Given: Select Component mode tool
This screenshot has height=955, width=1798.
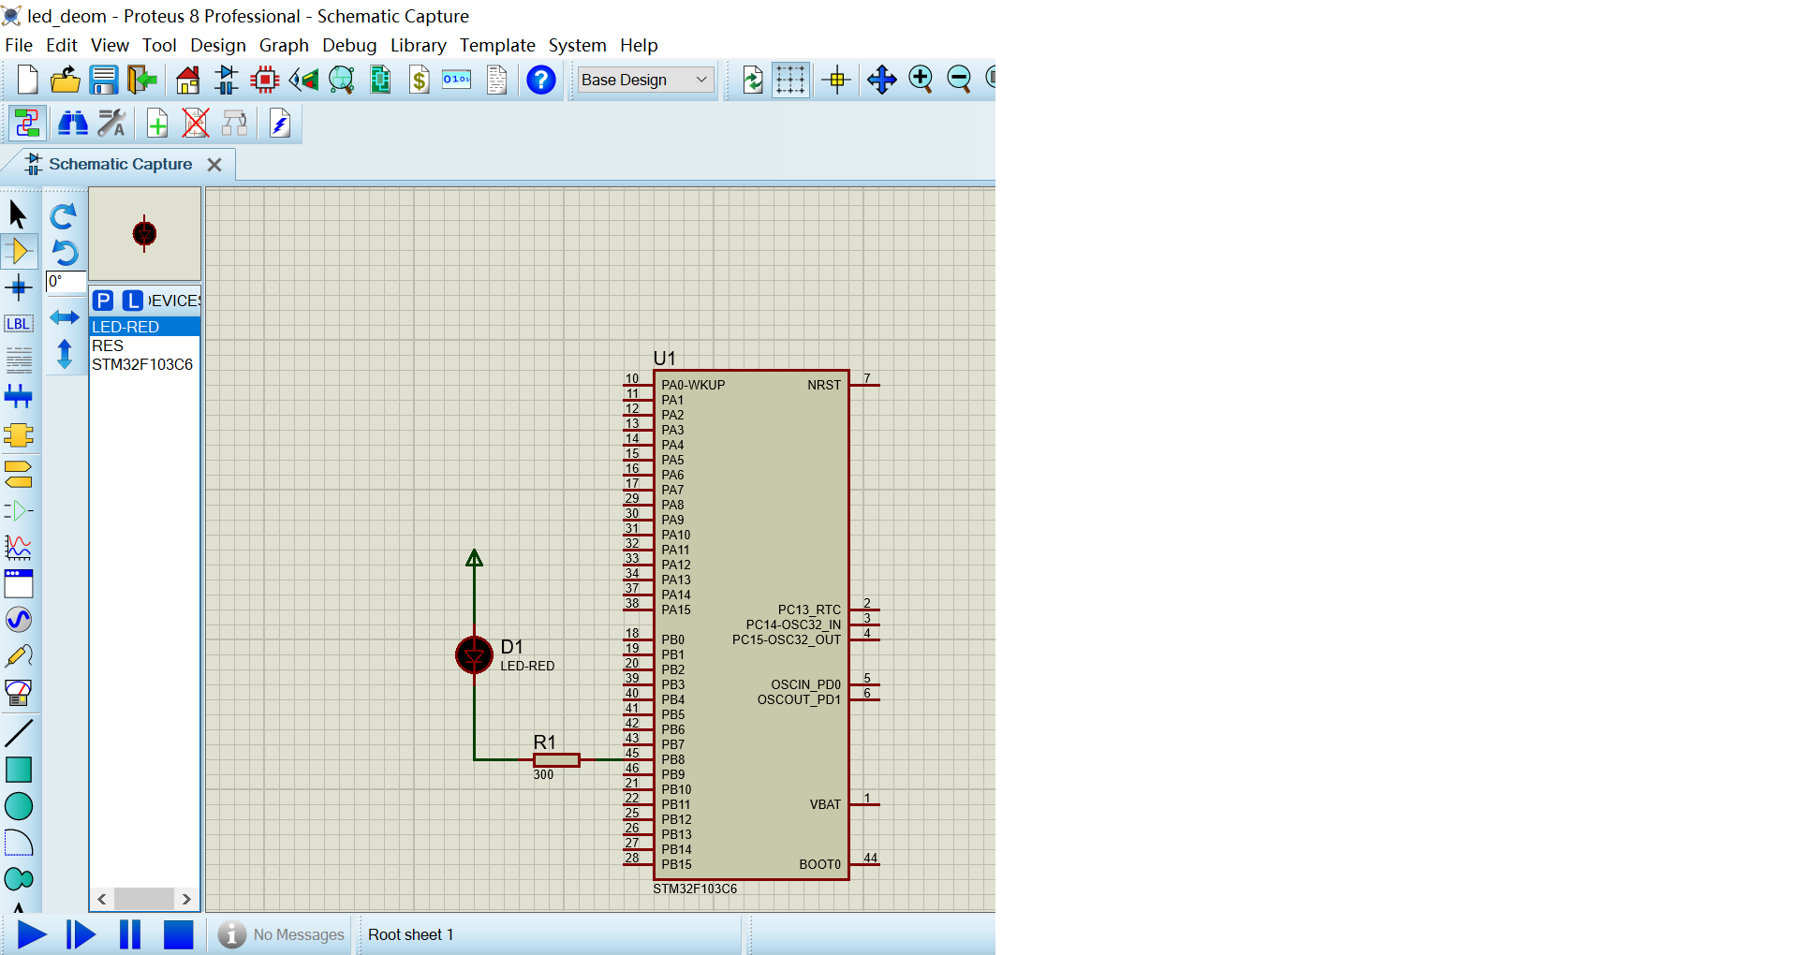Looking at the screenshot, I should coord(19,251).
